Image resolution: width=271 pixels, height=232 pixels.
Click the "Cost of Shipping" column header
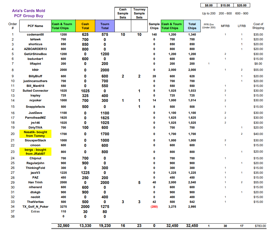coord(258,26)
